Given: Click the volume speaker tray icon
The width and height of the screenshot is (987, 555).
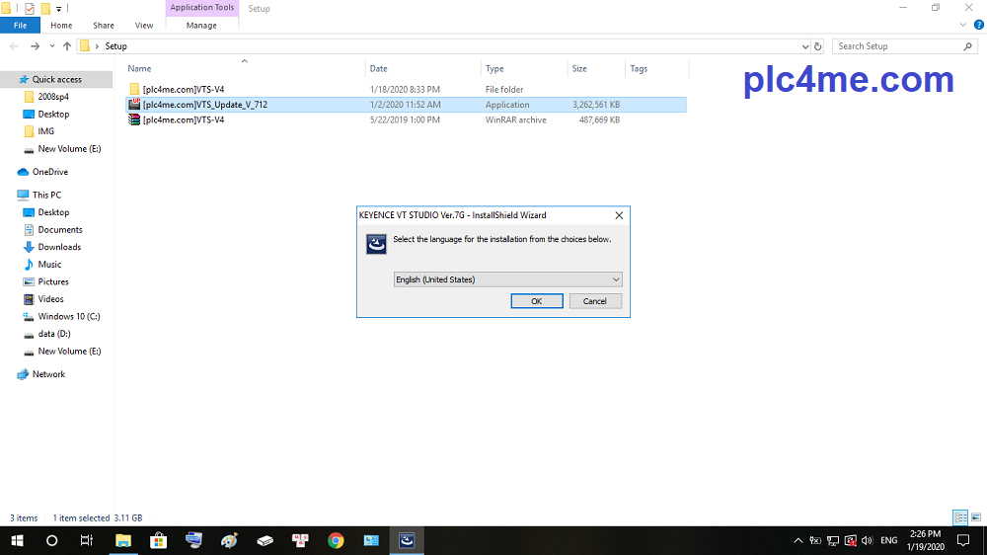Looking at the screenshot, I should pyautogui.click(x=866, y=541).
